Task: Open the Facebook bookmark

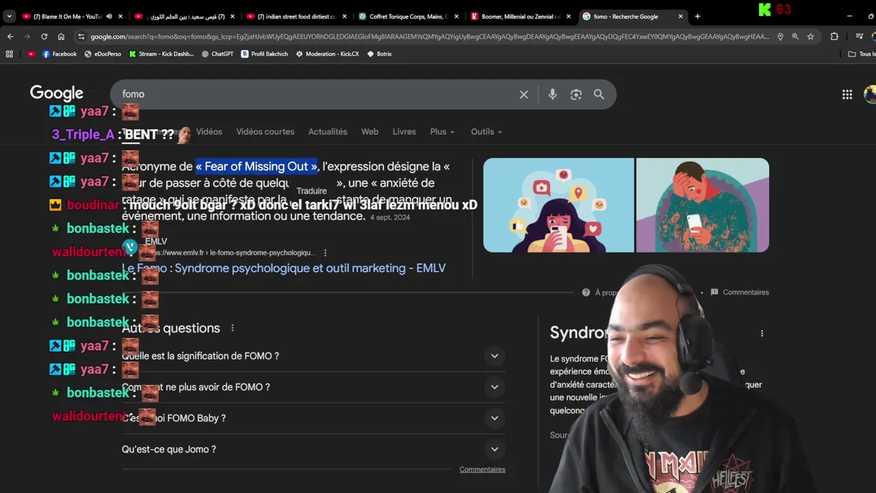Action: (60, 53)
